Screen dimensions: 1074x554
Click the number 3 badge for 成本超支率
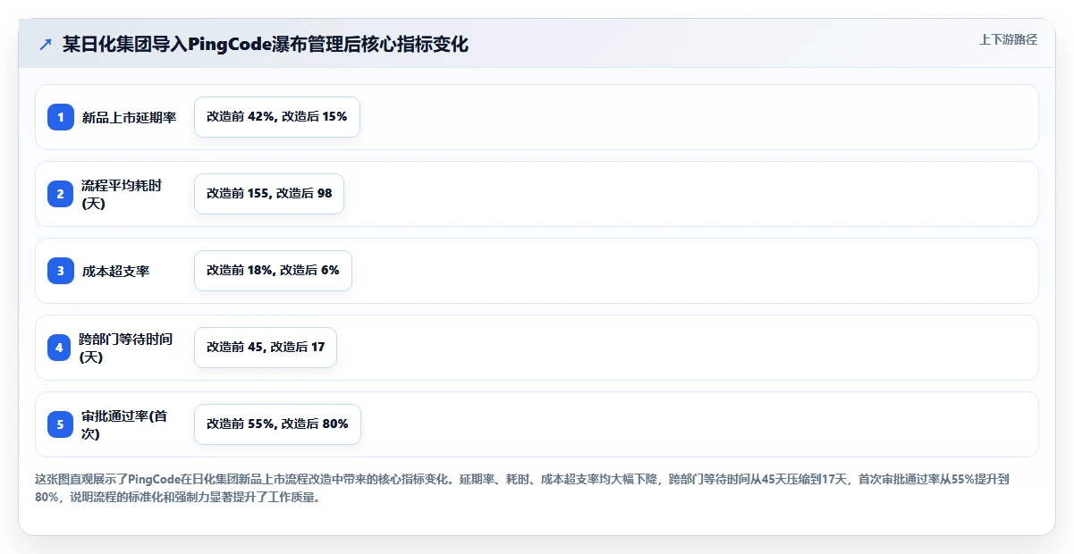tap(61, 271)
